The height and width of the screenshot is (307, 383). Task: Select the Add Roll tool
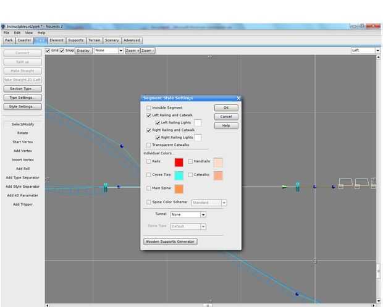coord(23,169)
